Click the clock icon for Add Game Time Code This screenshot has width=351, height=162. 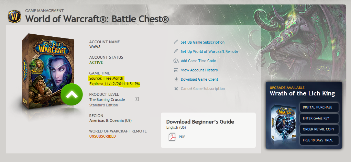pyautogui.click(x=176, y=61)
